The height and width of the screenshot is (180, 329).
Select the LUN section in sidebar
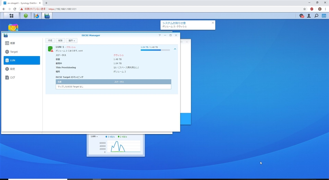(22, 60)
